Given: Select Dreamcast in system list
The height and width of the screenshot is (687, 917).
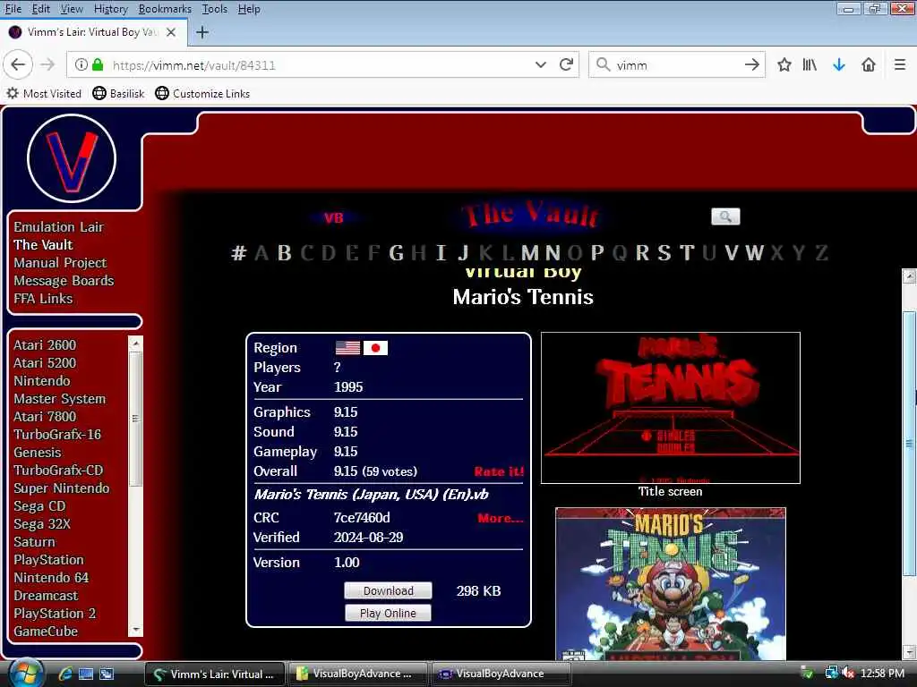Looking at the screenshot, I should (x=46, y=595).
